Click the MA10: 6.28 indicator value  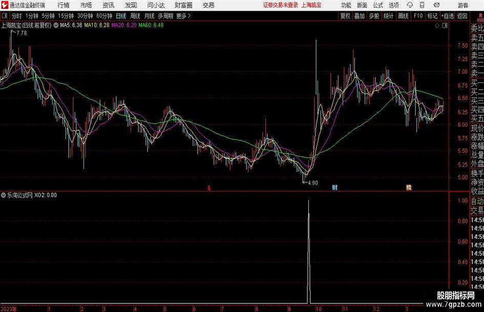[x=97, y=25]
